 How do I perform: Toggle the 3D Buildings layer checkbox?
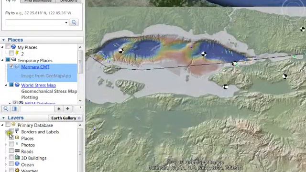(x=11, y=157)
